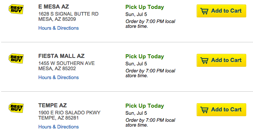
Task: Click Pick Up Today for TEMPE AZ
Action: click(x=145, y=106)
